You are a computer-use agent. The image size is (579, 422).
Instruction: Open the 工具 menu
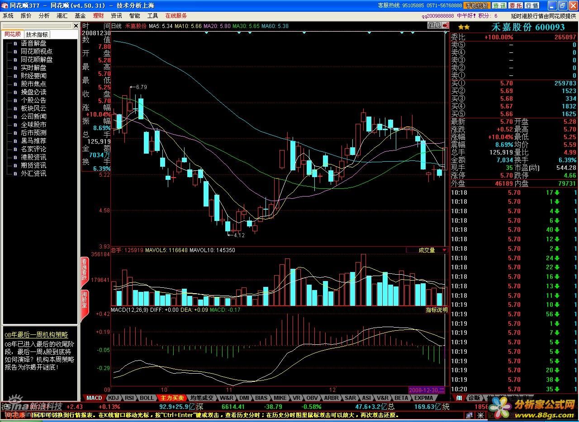click(152, 15)
